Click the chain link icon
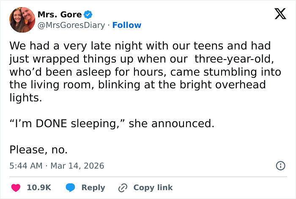 (x=123, y=188)
